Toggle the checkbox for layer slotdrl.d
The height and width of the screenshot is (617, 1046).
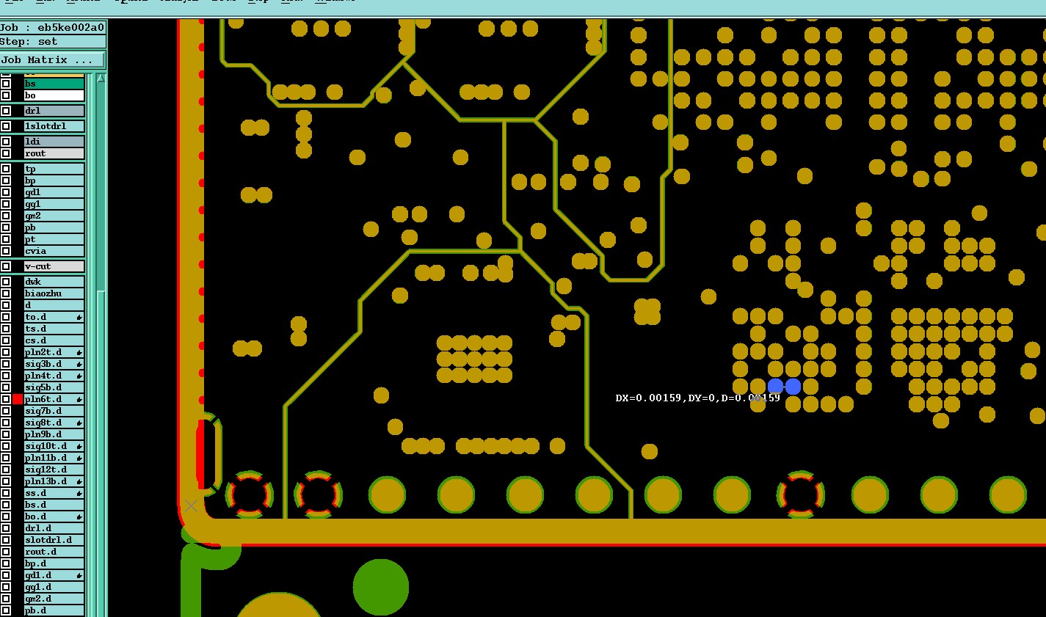(x=6, y=540)
